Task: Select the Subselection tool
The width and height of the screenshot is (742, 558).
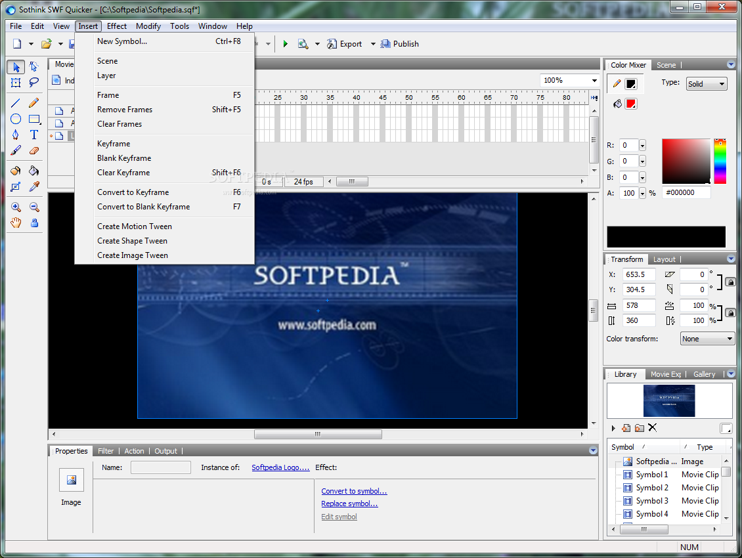Action: pyautogui.click(x=33, y=67)
